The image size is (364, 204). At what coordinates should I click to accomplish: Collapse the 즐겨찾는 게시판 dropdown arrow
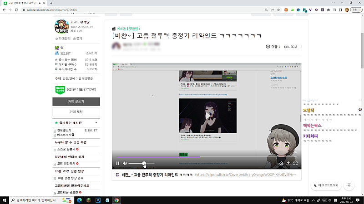click(96, 123)
